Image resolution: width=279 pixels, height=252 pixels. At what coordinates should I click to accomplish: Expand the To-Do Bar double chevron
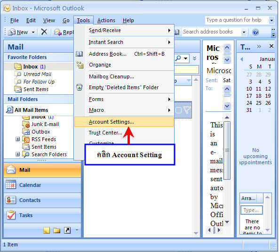pyautogui.click(x=259, y=47)
